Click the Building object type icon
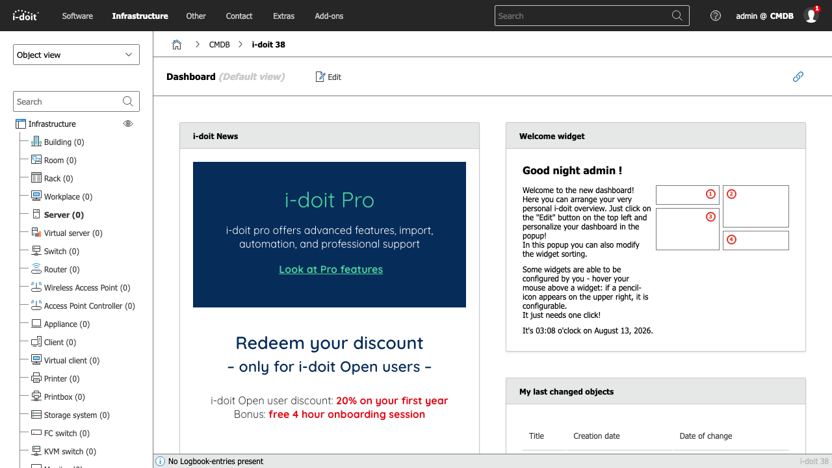Viewport: 832px width, 468px height. 36,142
